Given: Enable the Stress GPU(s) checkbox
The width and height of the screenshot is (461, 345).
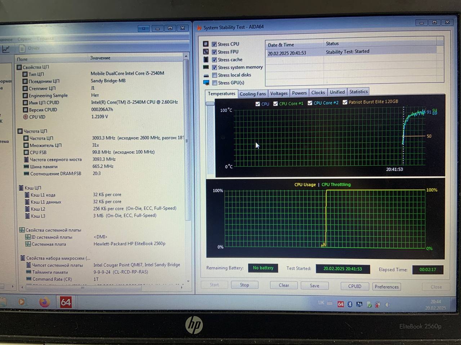Looking at the screenshot, I should tap(215, 83).
